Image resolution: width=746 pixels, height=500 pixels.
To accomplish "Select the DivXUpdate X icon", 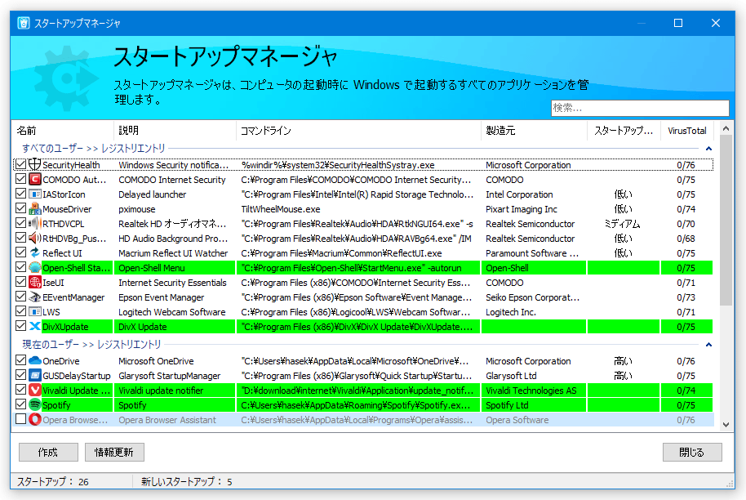I will point(35,327).
